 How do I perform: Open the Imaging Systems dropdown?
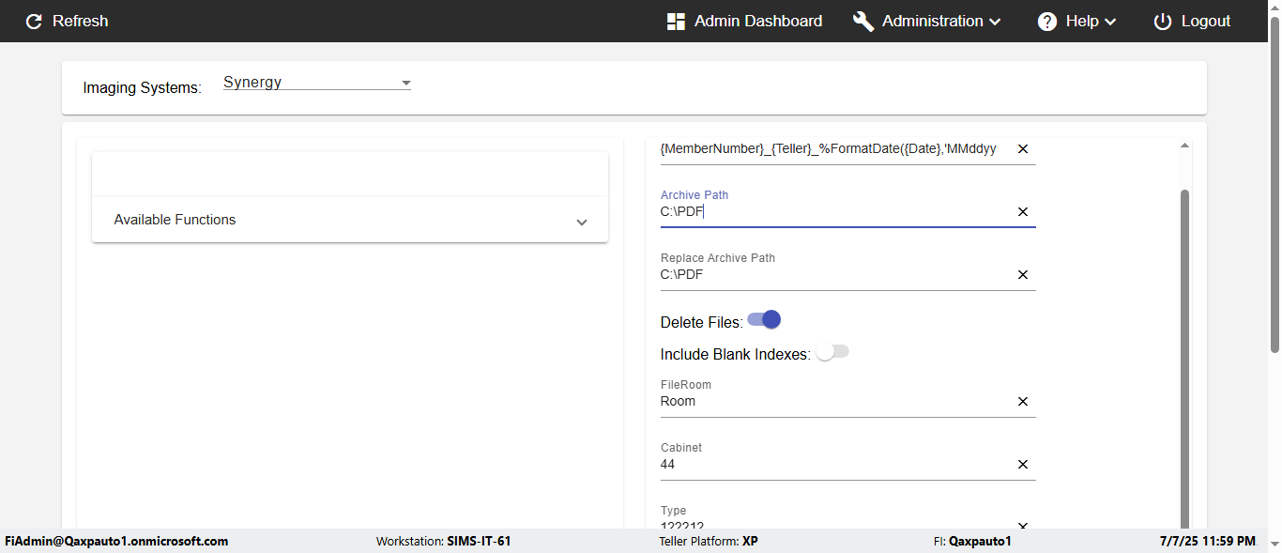tap(316, 83)
